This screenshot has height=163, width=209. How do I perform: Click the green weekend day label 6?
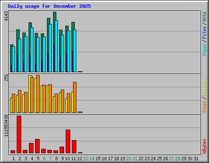pyautogui.click(x=44, y=159)
